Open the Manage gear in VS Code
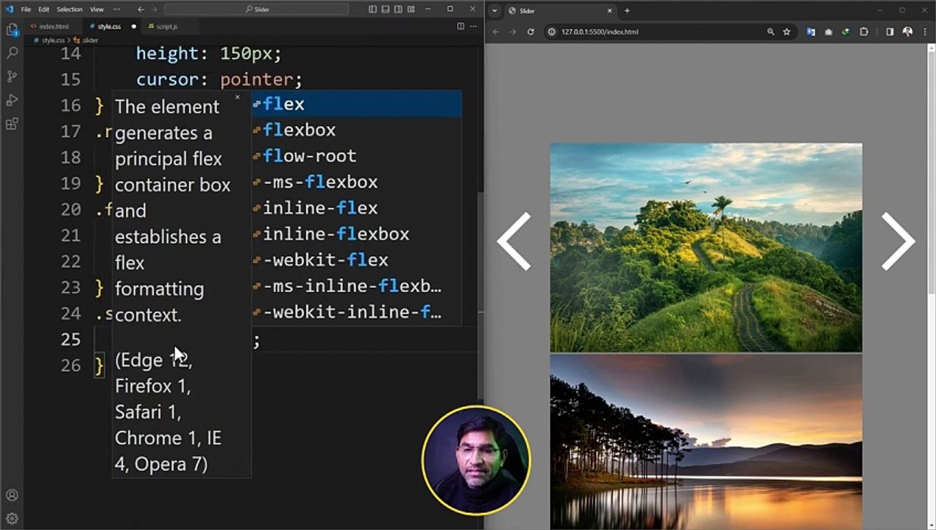The width and height of the screenshot is (936, 530). 12,518
